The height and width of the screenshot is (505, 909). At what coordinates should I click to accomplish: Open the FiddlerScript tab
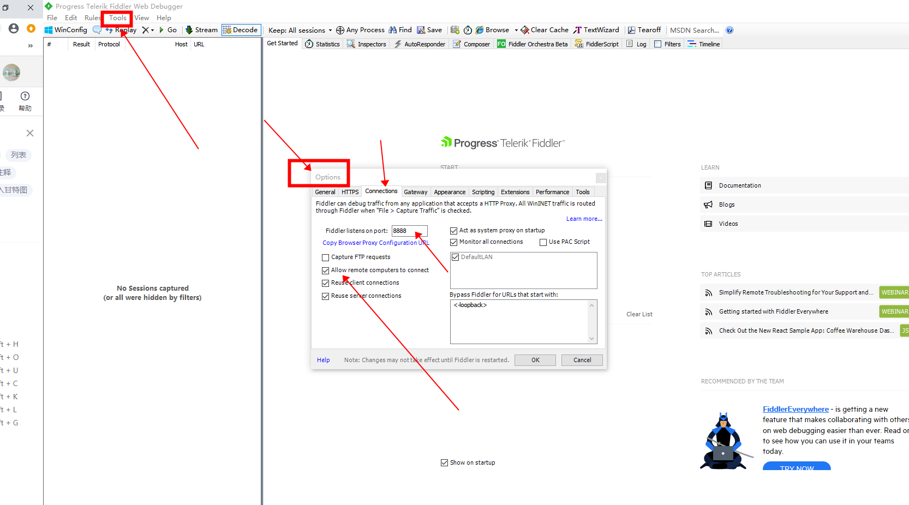point(597,44)
